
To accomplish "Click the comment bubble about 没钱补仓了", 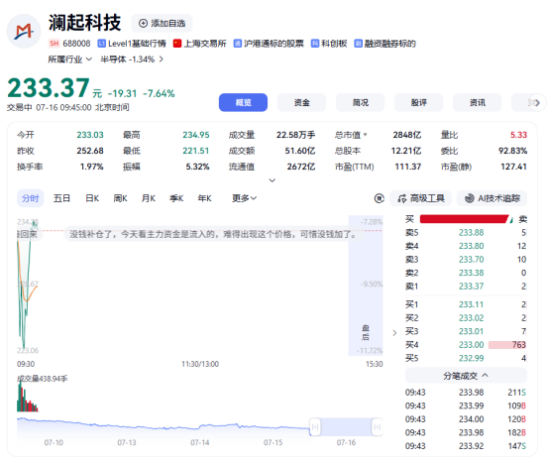I will pyautogui.click(x=214, y=234).
